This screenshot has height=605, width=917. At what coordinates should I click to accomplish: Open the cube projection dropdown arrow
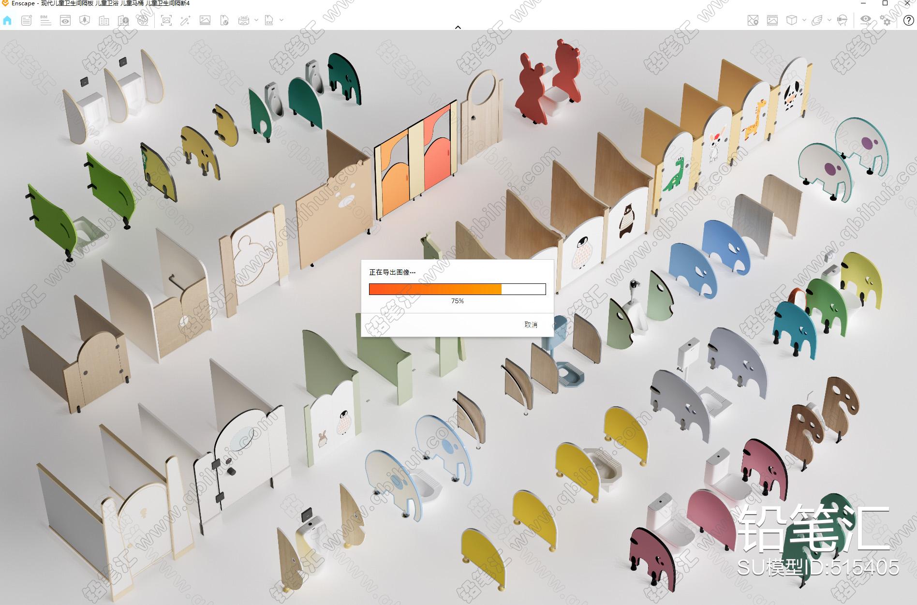(804, 20)
